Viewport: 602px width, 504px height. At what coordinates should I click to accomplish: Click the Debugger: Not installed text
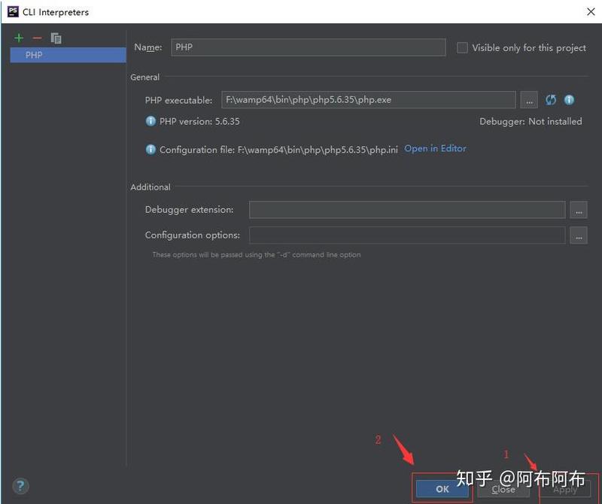click(531, 121)
